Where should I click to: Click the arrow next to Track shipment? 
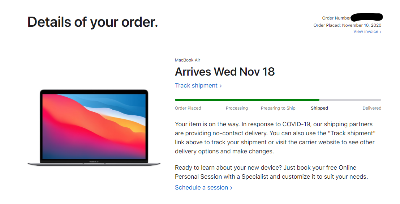221,86
